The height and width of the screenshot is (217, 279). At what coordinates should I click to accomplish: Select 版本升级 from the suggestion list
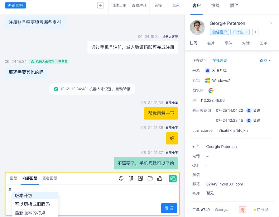(x=24, y=196)
